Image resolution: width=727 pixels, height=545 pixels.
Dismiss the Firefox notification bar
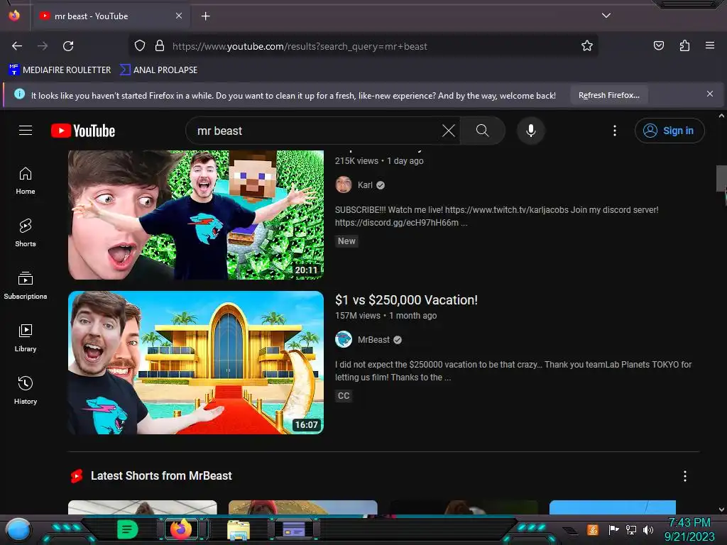coord(710,94)
